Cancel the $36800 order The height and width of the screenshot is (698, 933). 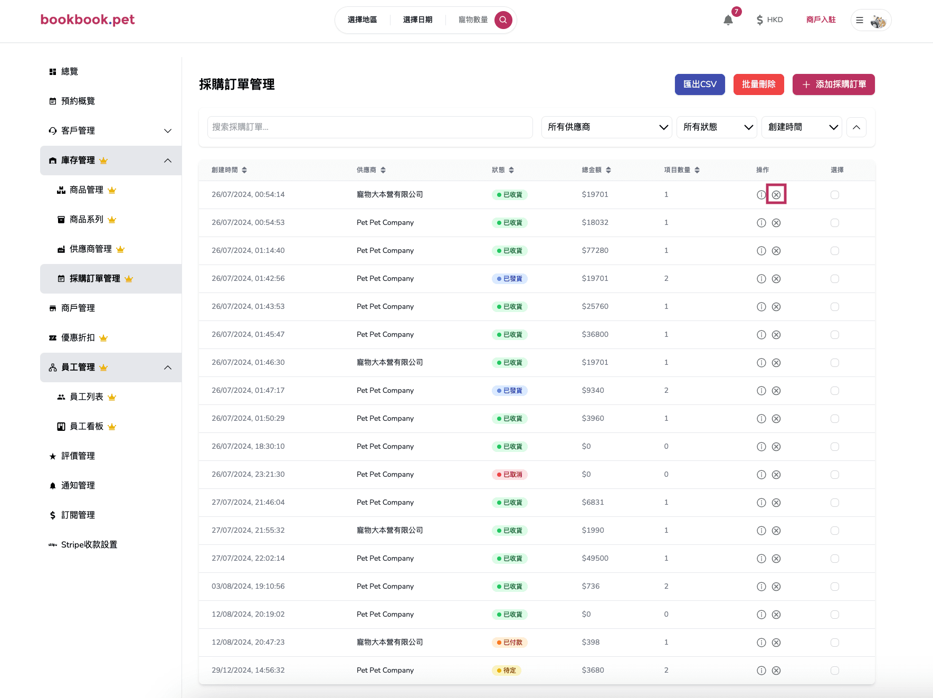click(x=776, y=335)
